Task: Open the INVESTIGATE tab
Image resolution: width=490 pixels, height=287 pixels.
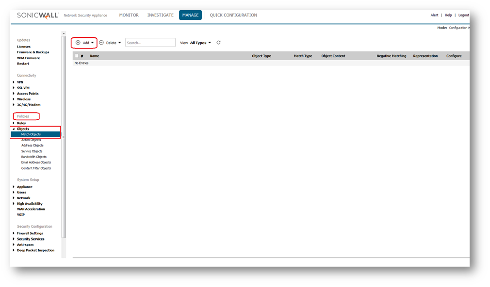Action: click(x=160, y=15)
